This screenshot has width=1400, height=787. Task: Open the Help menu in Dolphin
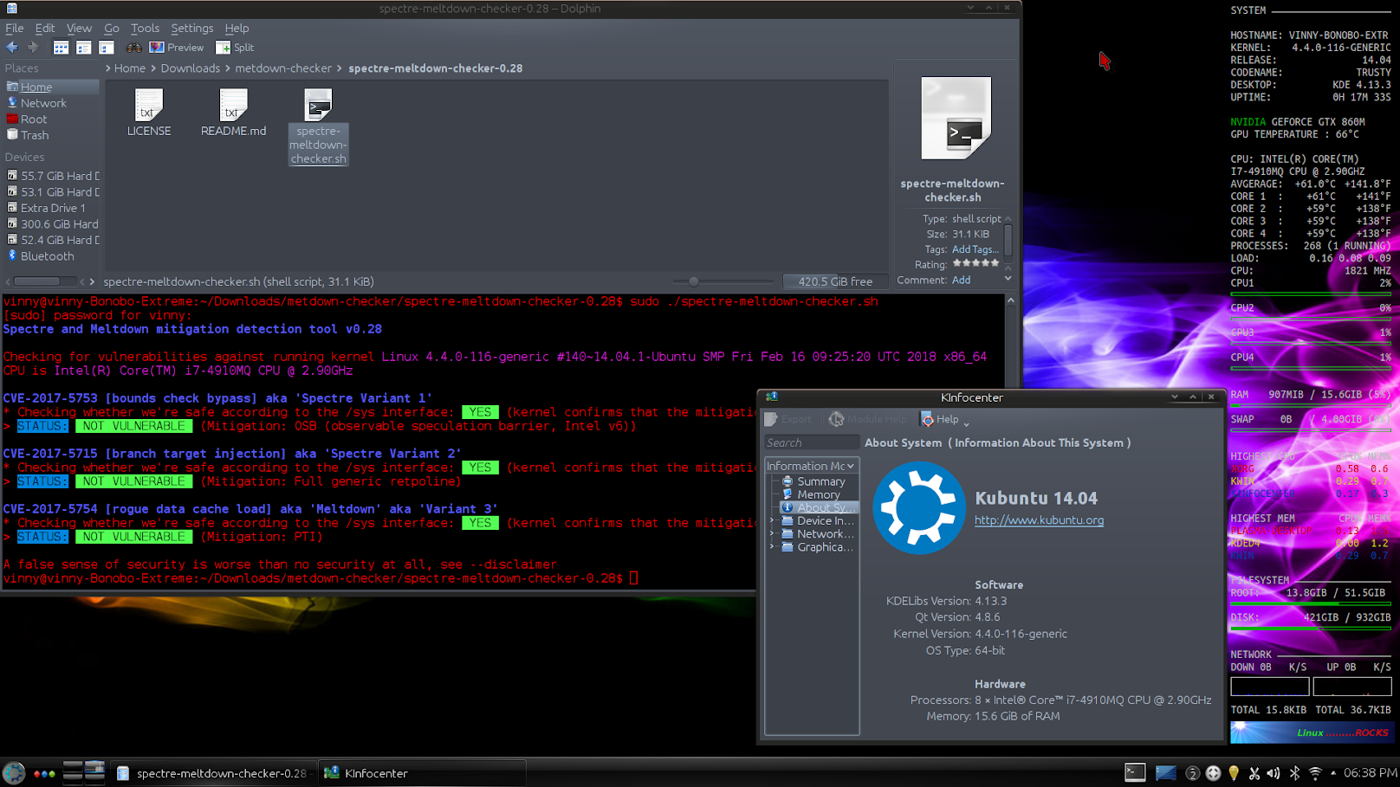(x=237, y=28)
